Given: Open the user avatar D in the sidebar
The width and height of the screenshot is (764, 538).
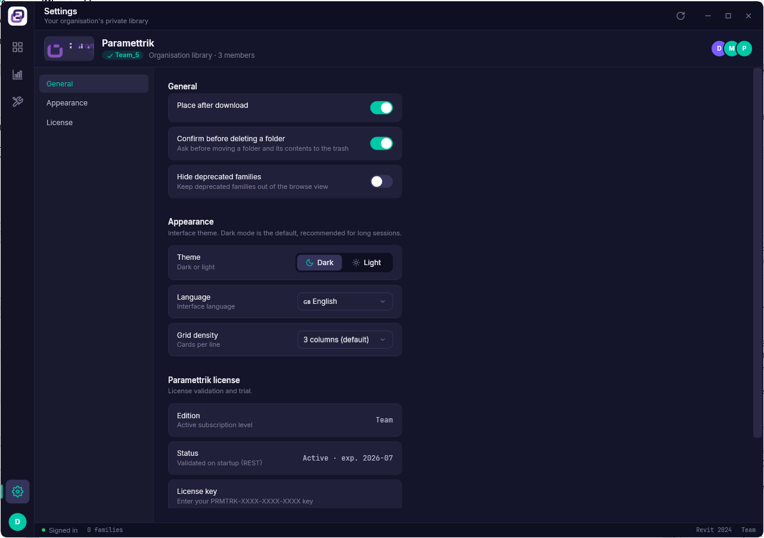Looking at the screenshot, I should (x=17, y=522).
